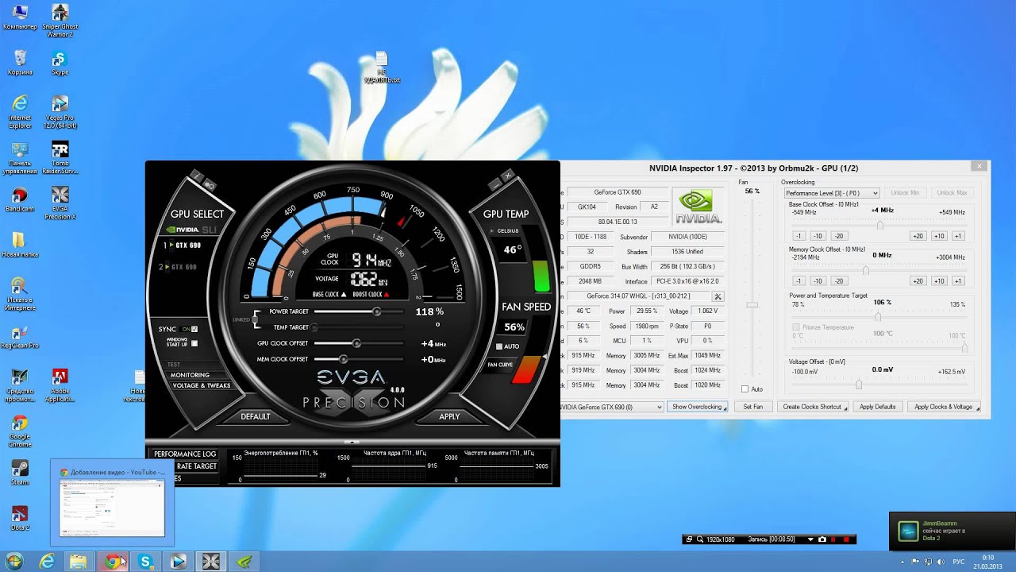Click the Set Fan button
1016x572 pixels.
tap(753, 407)
